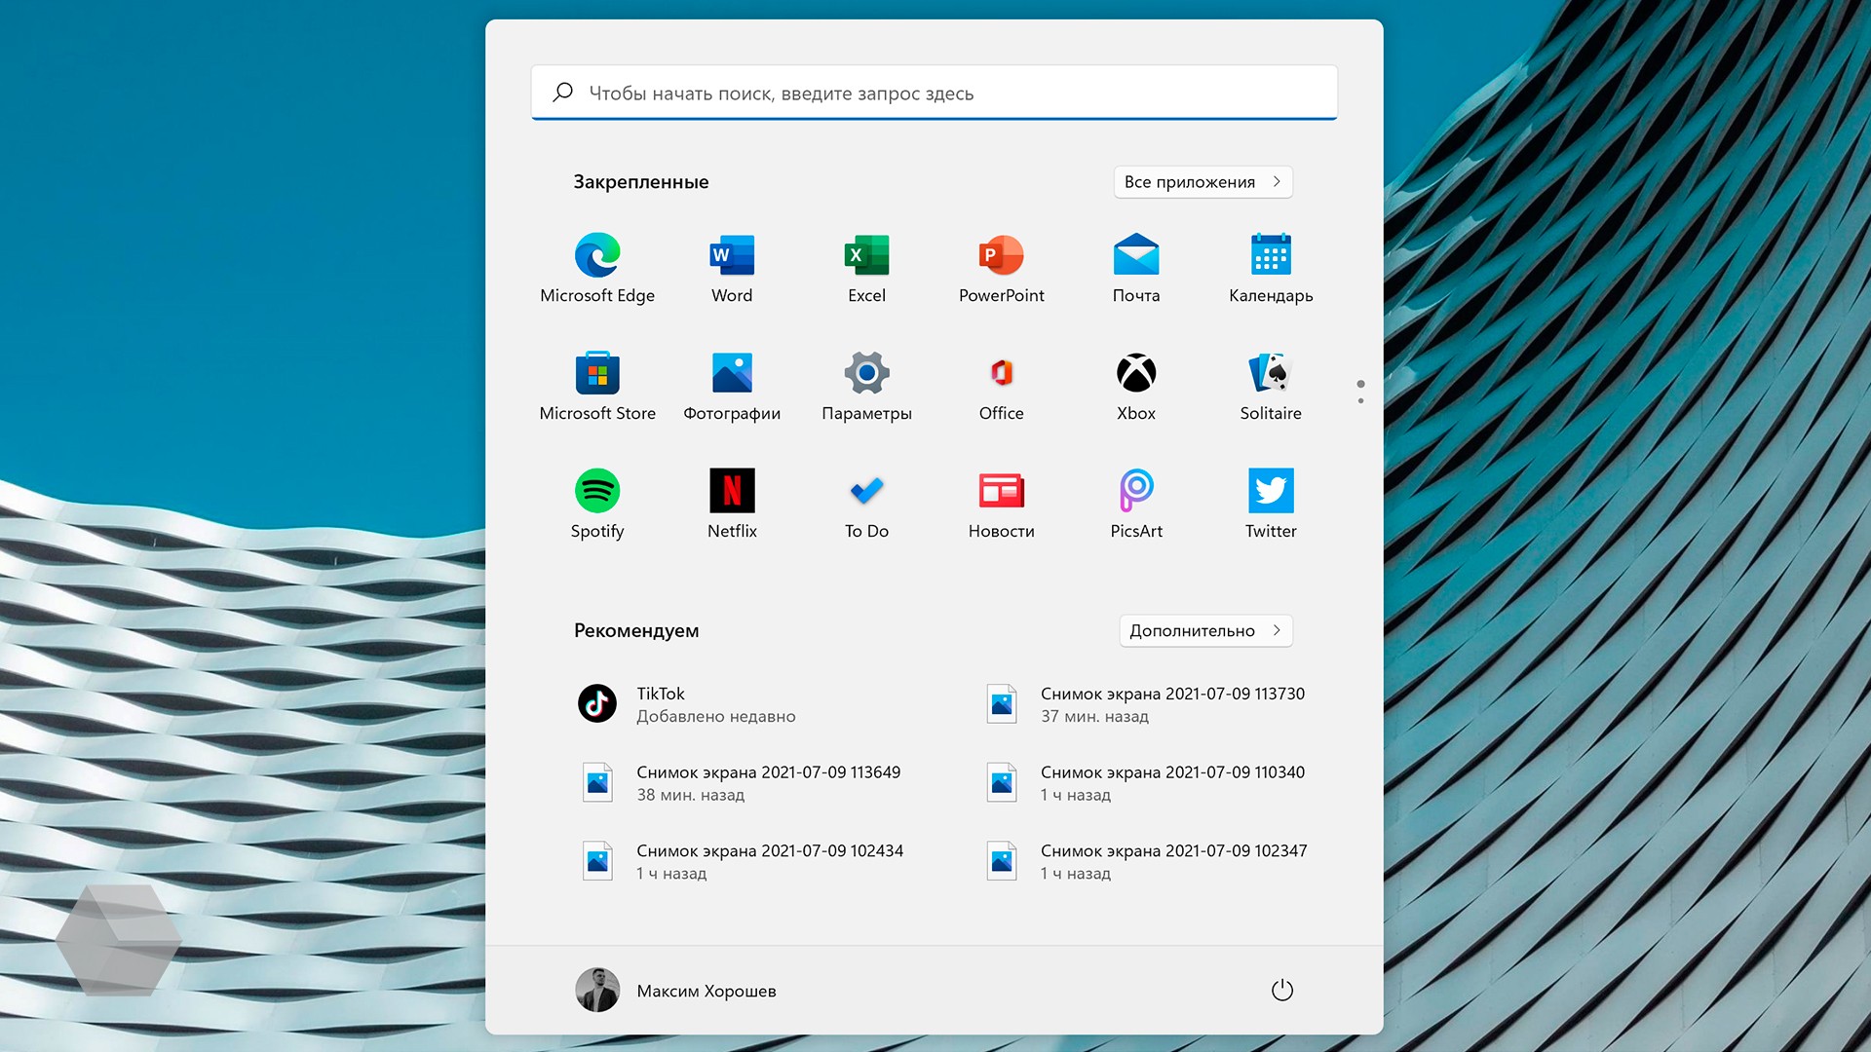
Task: Launch Microsoft Store
Action: [x=597, y=387]
